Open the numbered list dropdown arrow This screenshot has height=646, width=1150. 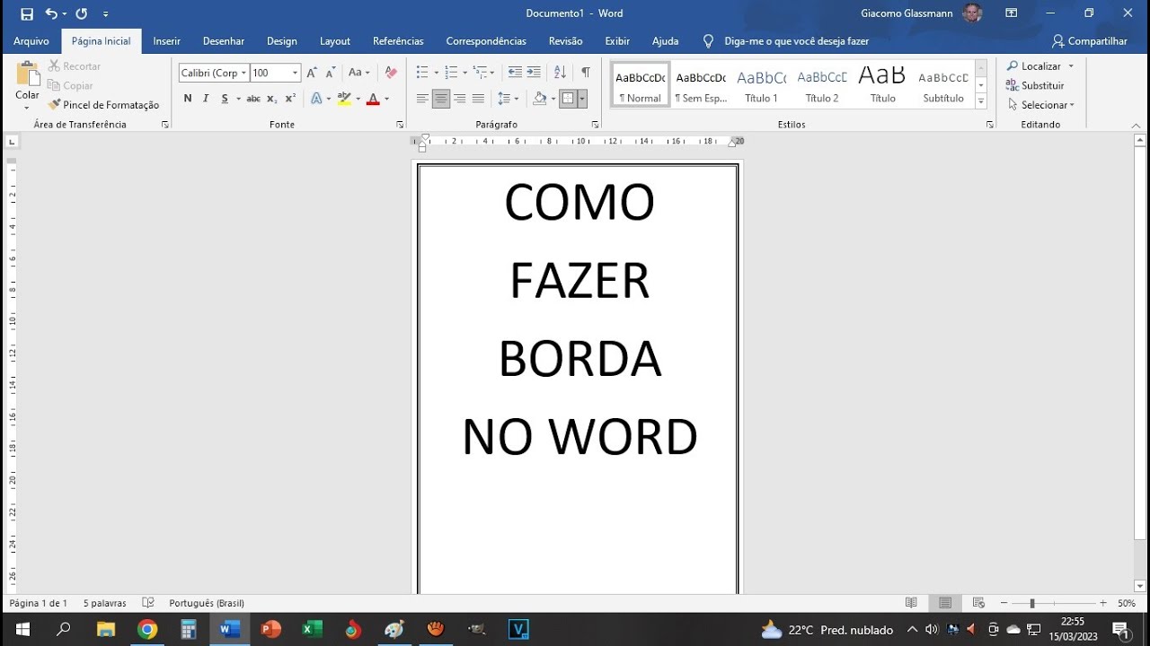coord(464,73)
